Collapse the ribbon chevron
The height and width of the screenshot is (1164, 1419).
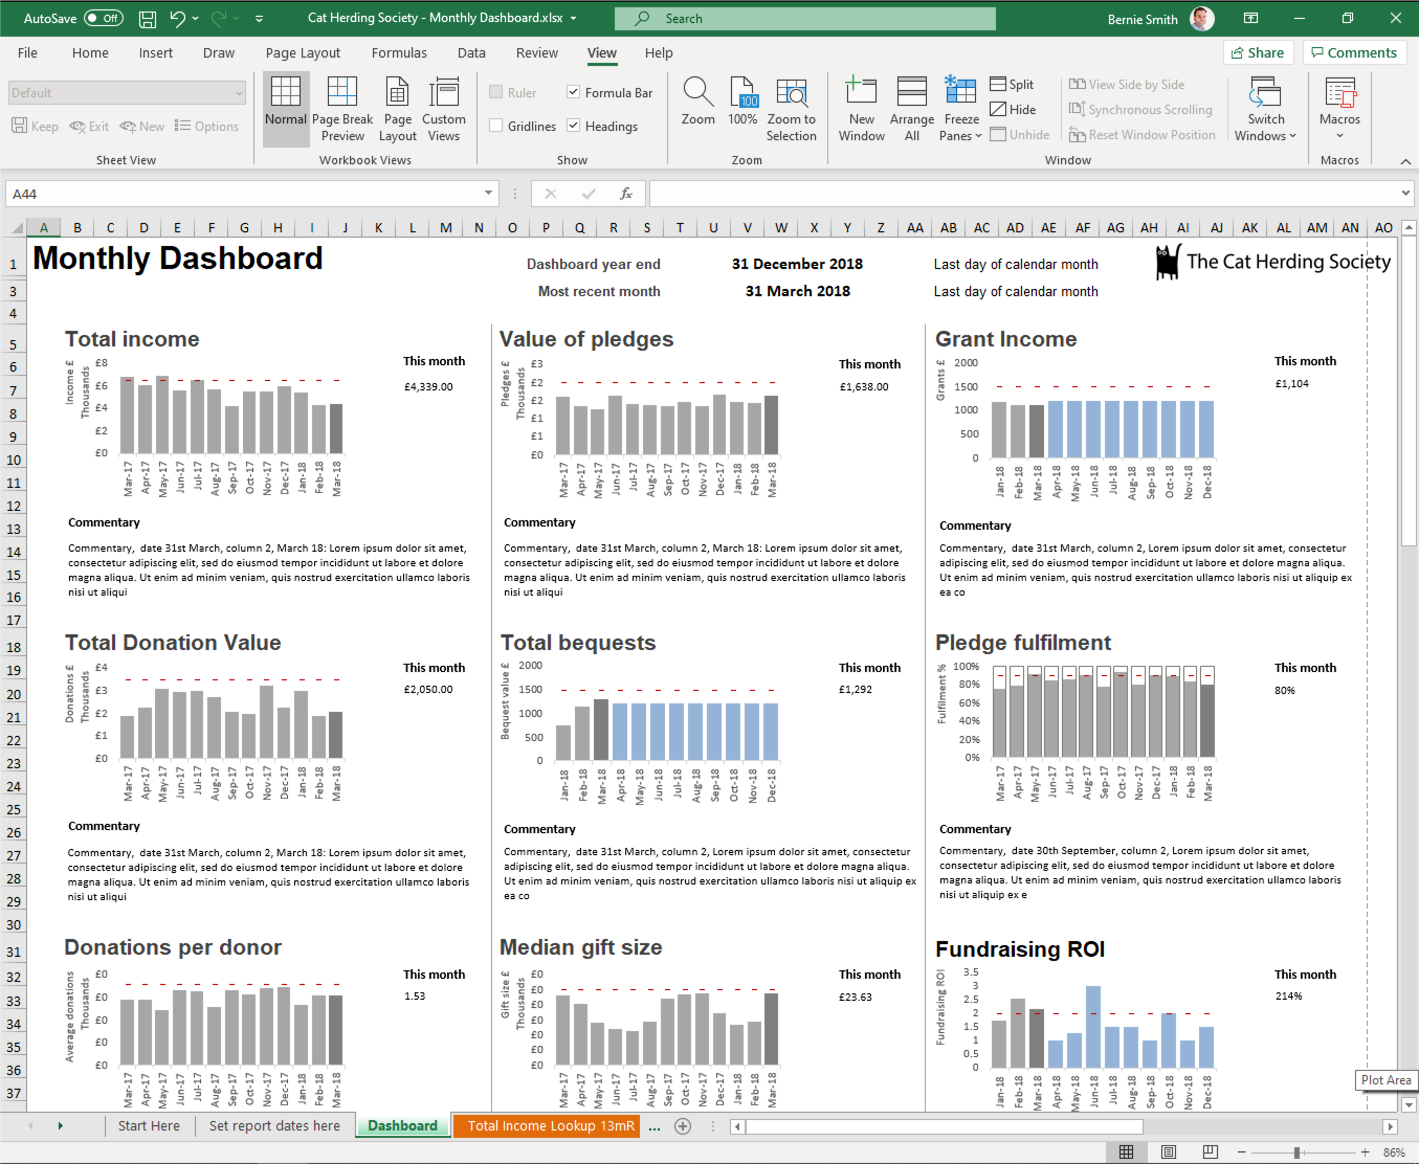click(1405, 162)
